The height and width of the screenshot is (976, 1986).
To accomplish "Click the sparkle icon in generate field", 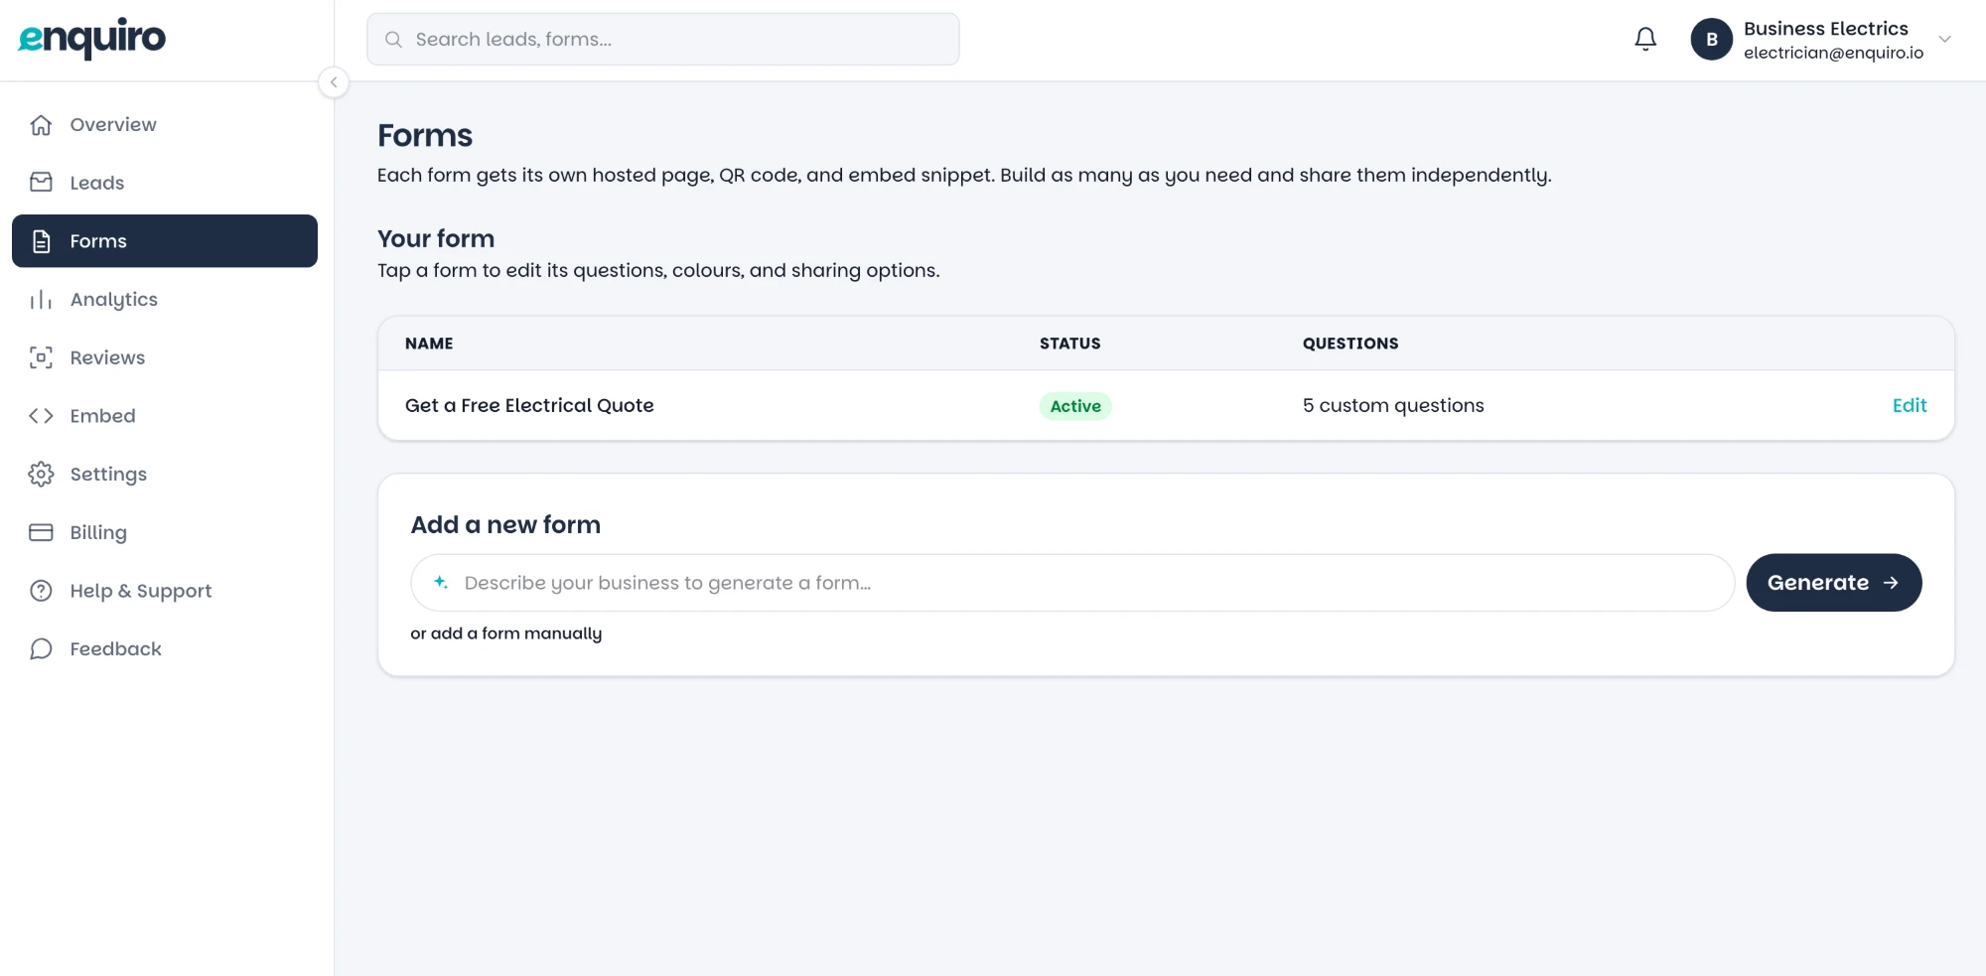I will [441, 583].
